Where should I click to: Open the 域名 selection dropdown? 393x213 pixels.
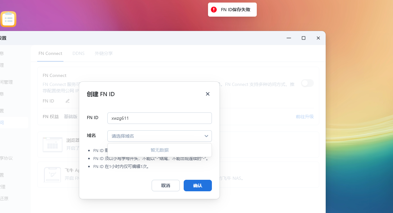[x=159, y=136]
